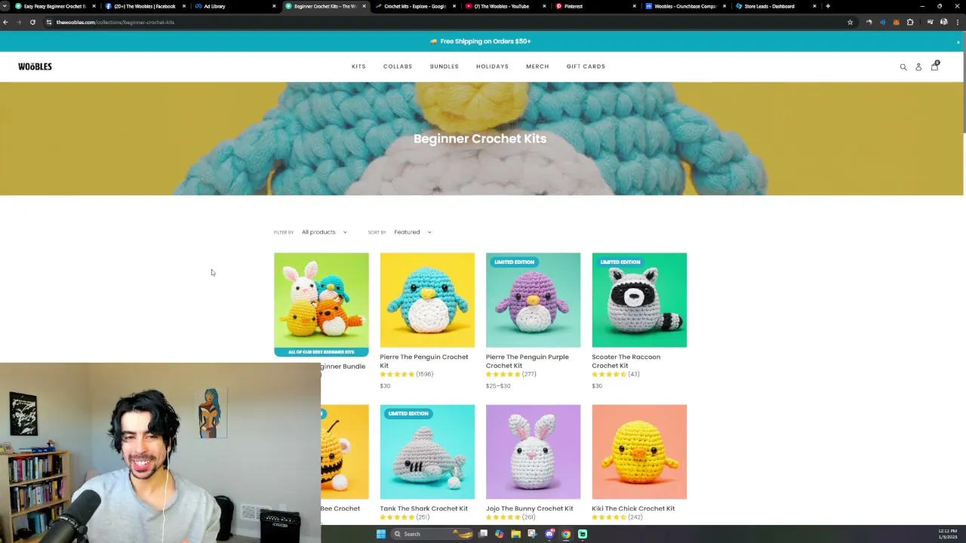
Task: Open Discord from the taskbar
Action: 549,534
